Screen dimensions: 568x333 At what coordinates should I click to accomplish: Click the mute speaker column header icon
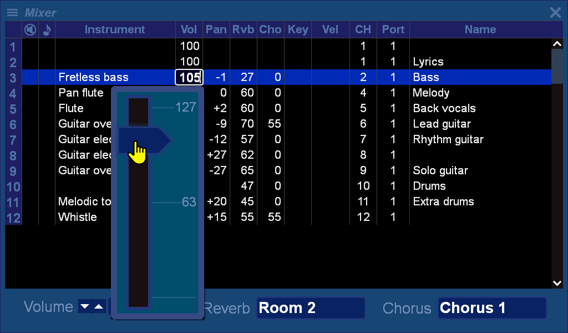tap(30, 29)
